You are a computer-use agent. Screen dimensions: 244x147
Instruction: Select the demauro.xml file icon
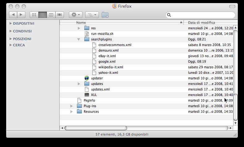(x=94, y=50)
